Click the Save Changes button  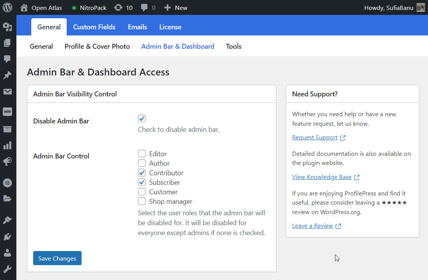[x=57, y=258]
